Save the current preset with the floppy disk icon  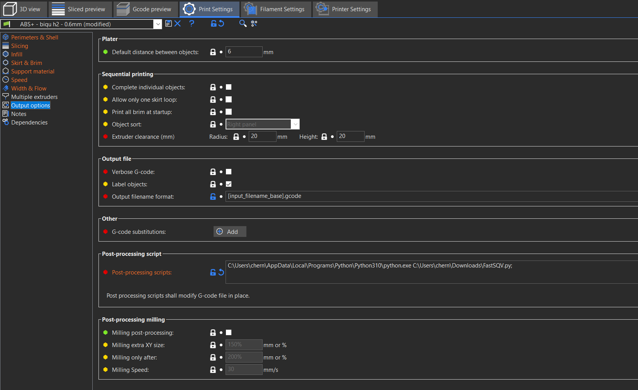tap(168, 24)
